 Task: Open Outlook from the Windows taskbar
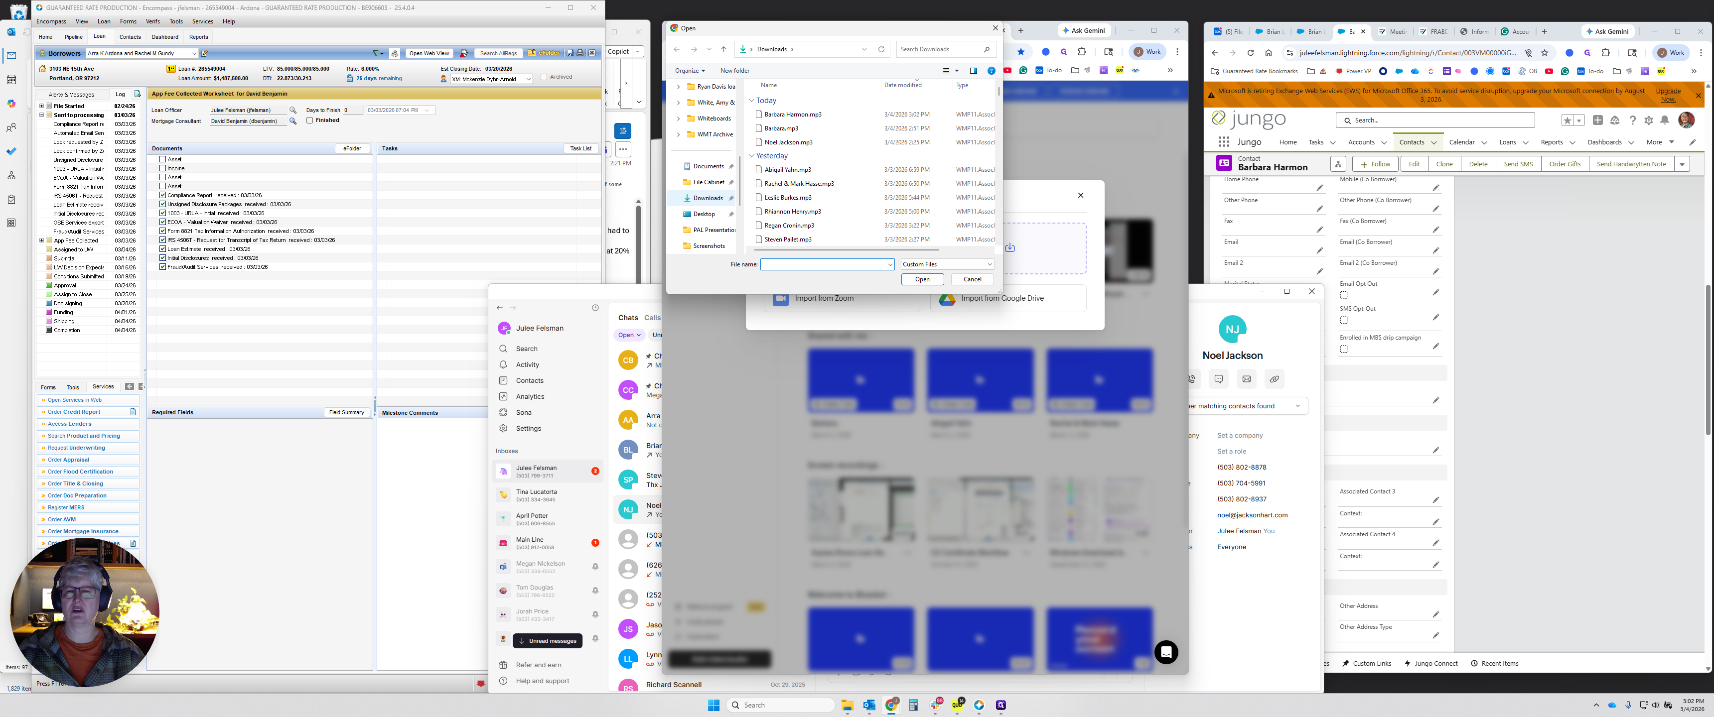[869, 705]
